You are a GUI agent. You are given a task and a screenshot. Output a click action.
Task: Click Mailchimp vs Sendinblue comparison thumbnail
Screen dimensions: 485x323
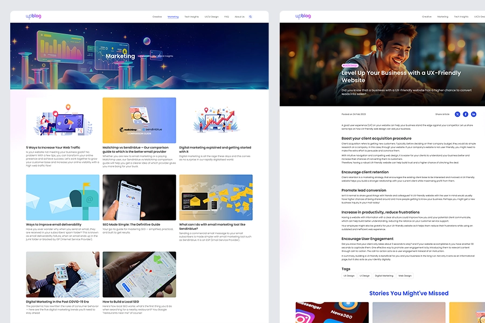pos(139,120)
